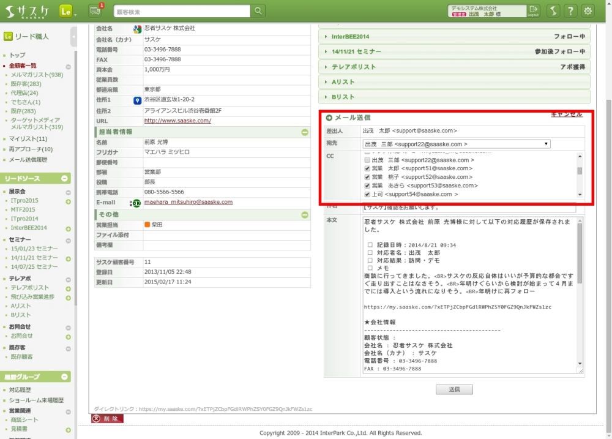This screenshot has width=612, height=439.
Task: Click the green plus next to ITpro2015
Action: (68, 201)
